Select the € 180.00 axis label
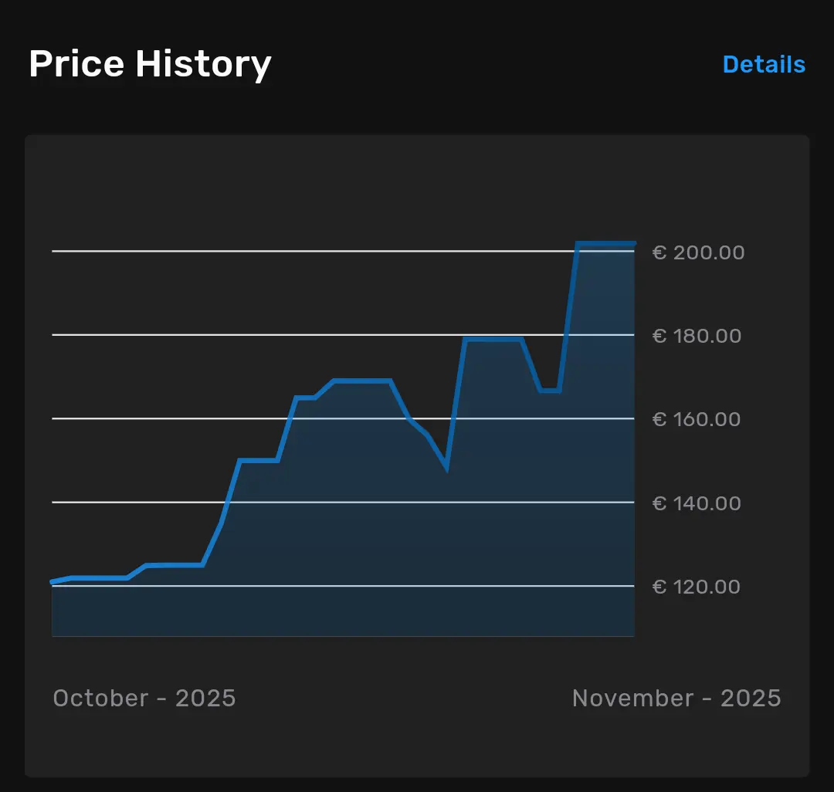Viewport: 834px width, 792px height. [697, 336]
